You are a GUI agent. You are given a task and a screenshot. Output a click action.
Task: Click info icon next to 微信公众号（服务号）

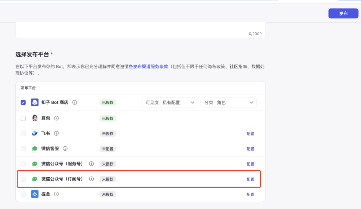pos(91,164)
